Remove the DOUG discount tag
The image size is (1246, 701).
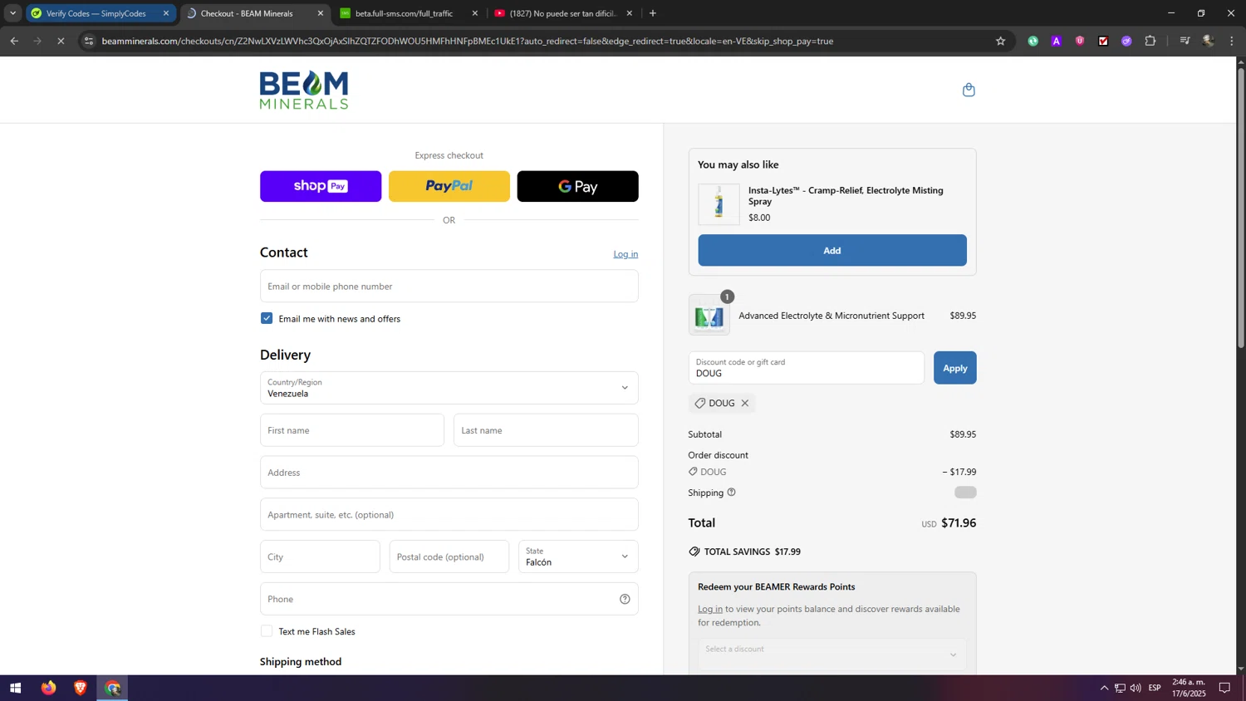tap(745, 403)
